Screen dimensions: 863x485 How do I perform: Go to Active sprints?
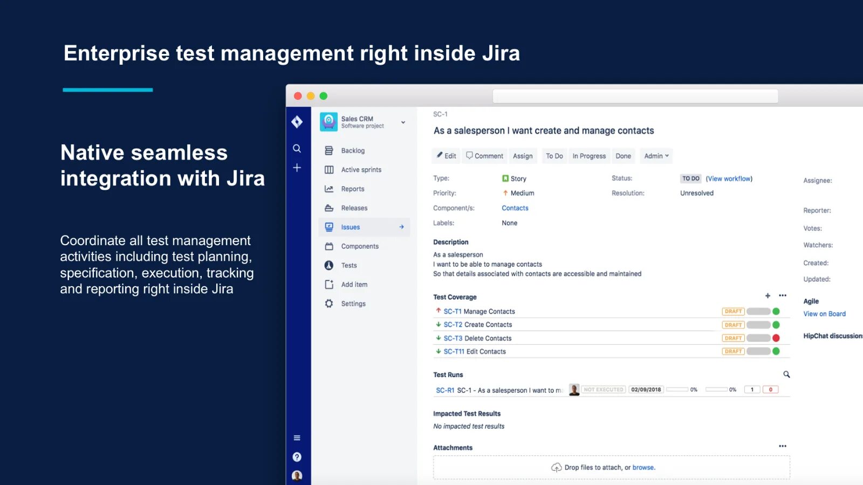361,170
